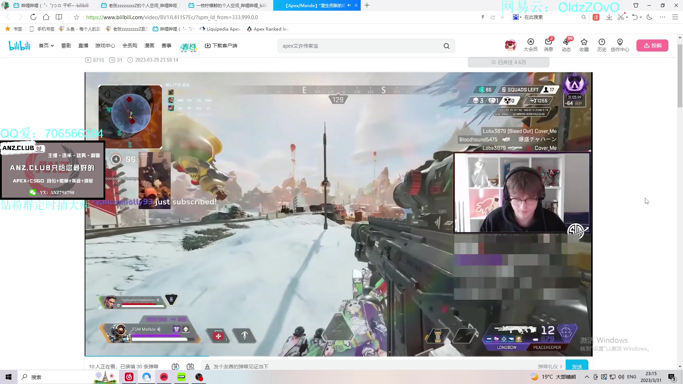The image size is (683, 384).
Task: Click the 发送 send danmaku button
Action: pyautogui.click(x=577, y=366)
